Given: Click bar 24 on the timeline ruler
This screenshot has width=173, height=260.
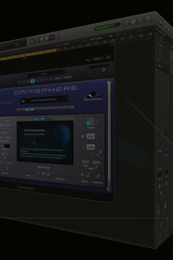Looking at the screenshot, I should tap(104, 42).
